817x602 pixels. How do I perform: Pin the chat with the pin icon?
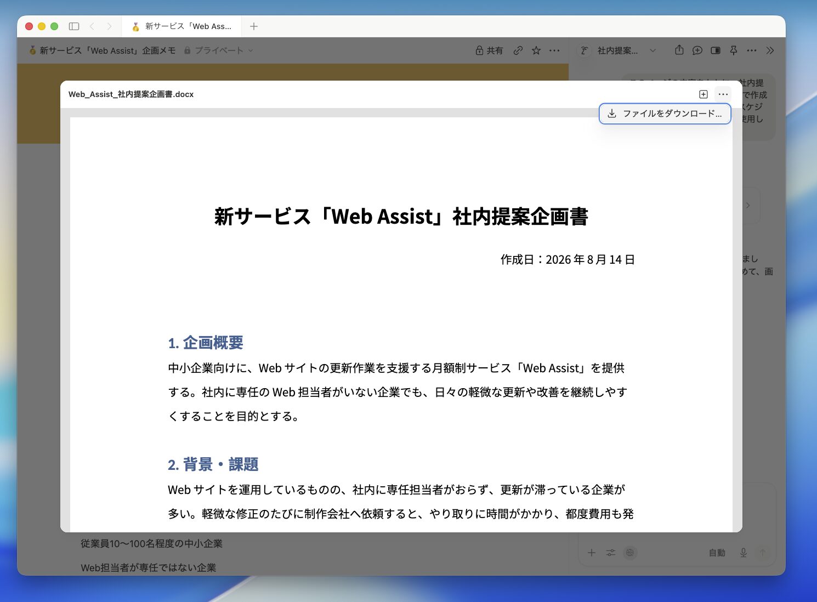734,50
